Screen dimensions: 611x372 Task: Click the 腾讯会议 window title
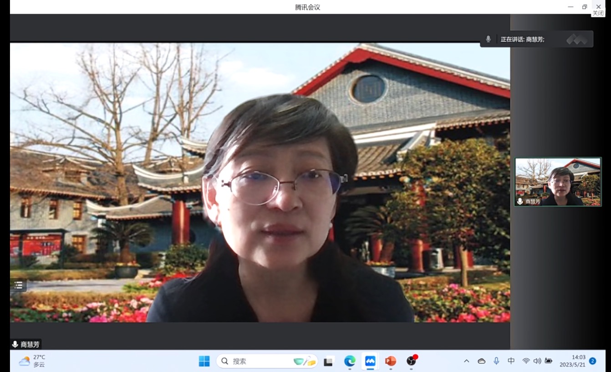[307, 7]
